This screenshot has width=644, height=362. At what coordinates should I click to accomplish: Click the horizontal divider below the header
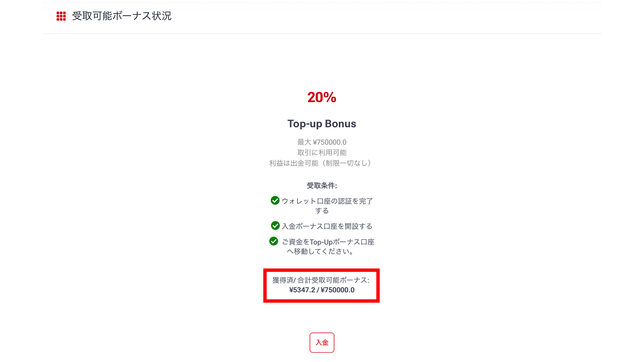322,34
